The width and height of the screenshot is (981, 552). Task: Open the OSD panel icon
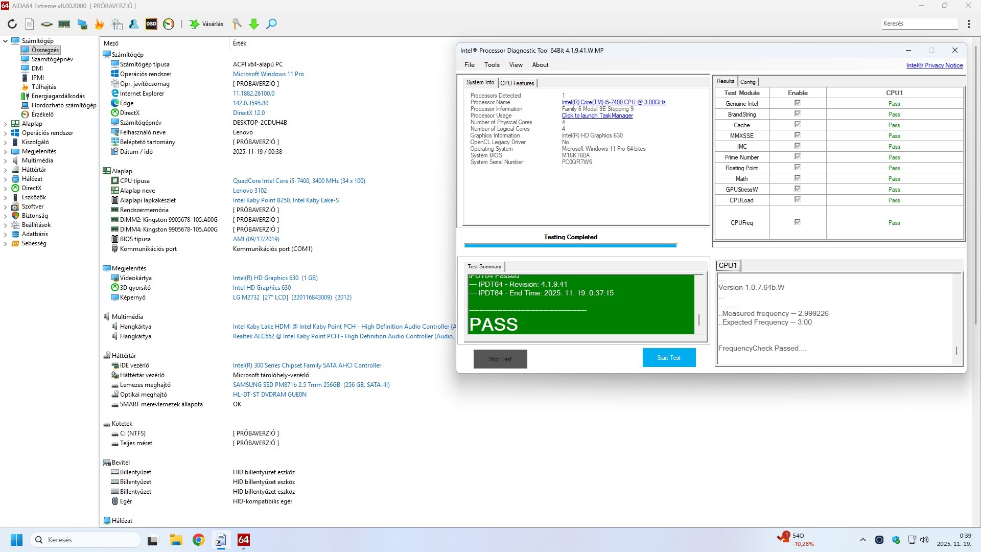click(x=151, y=24)
